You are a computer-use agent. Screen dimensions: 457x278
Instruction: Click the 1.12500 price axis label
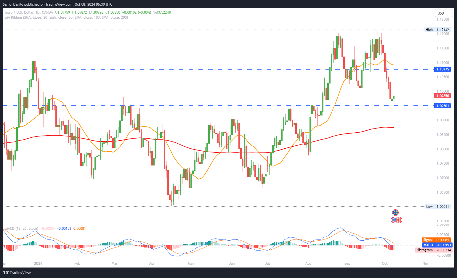click(x=443, y=20)
